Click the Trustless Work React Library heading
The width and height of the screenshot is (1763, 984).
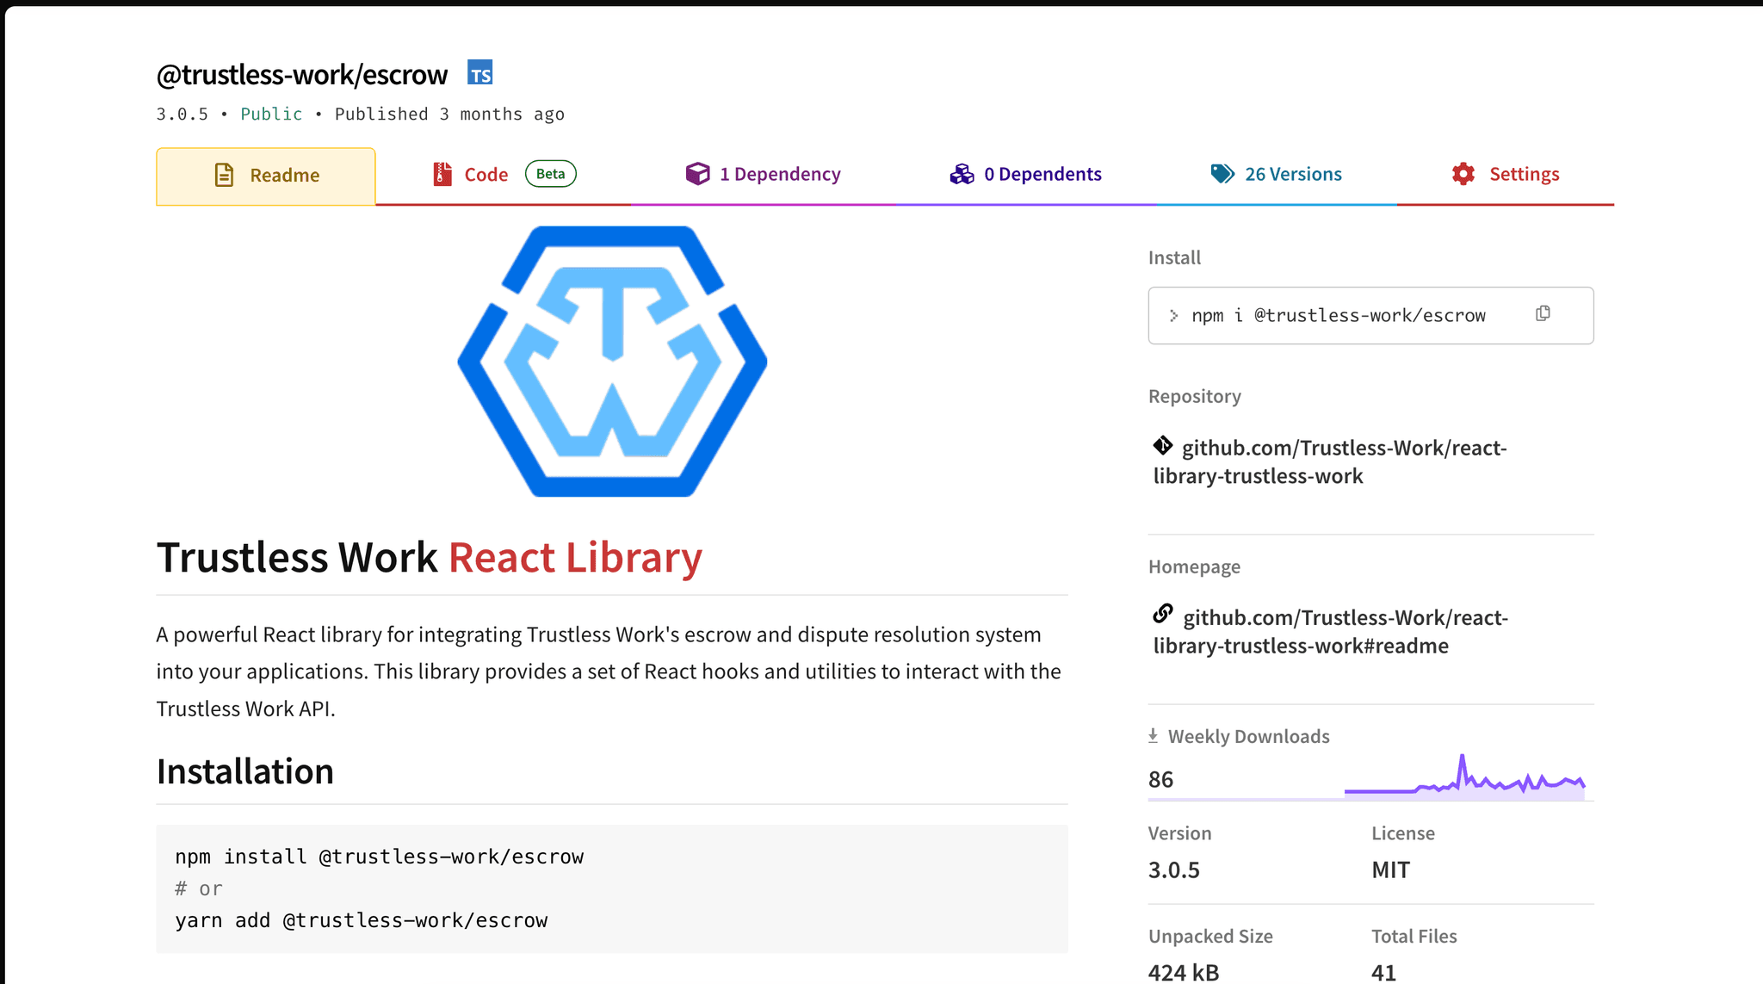coord(430,557)
